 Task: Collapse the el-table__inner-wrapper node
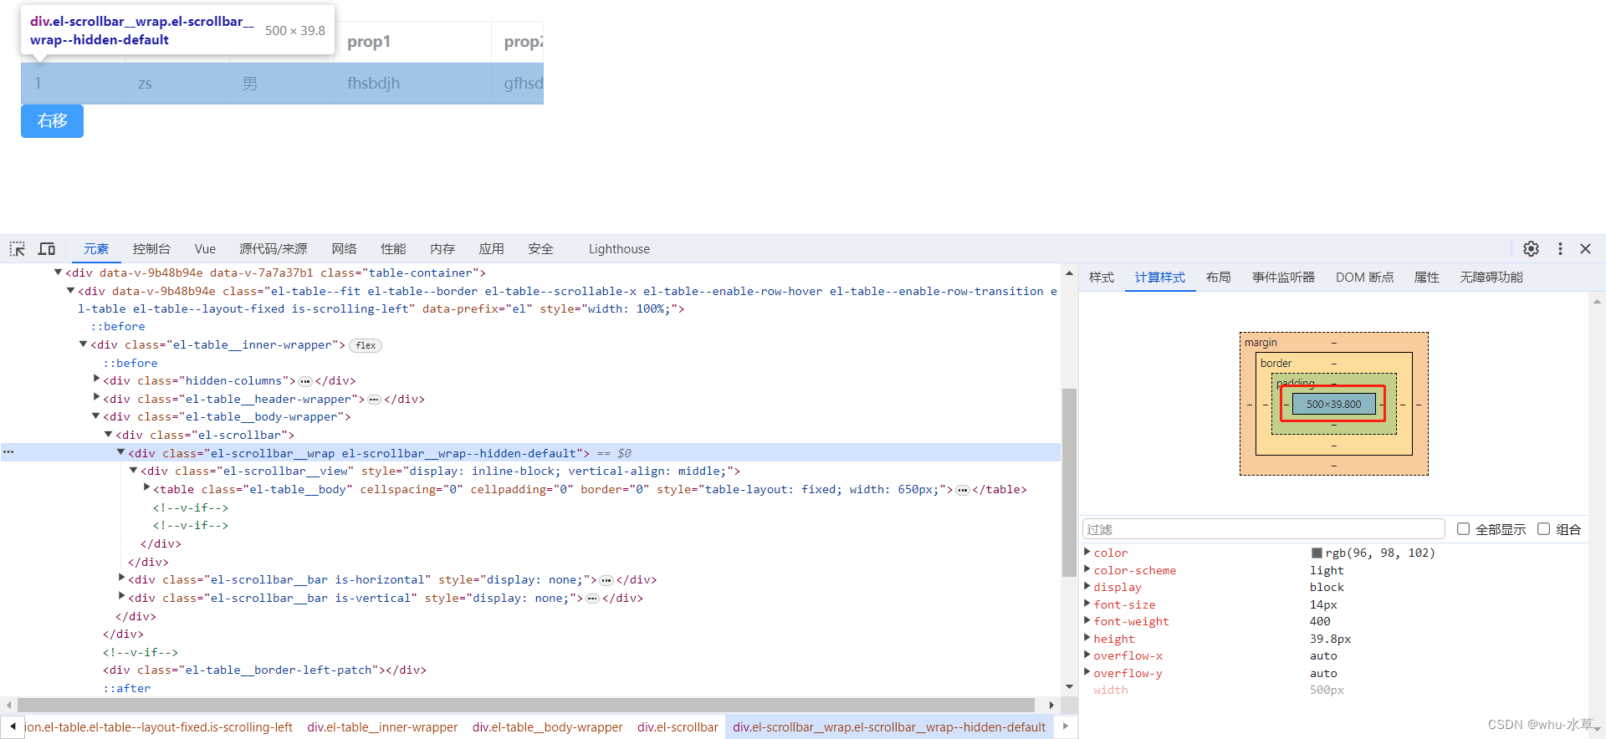[x=83, y=344]
